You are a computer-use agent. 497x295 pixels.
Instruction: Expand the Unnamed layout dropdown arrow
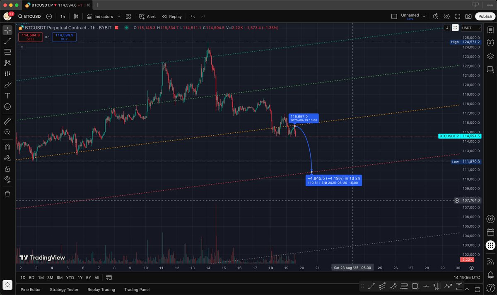(x=424, y=16)
